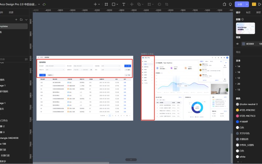Click the comment pin icon near share
Image resolution: width=262 pixels, height=164 pixels.
coord(231,4)
